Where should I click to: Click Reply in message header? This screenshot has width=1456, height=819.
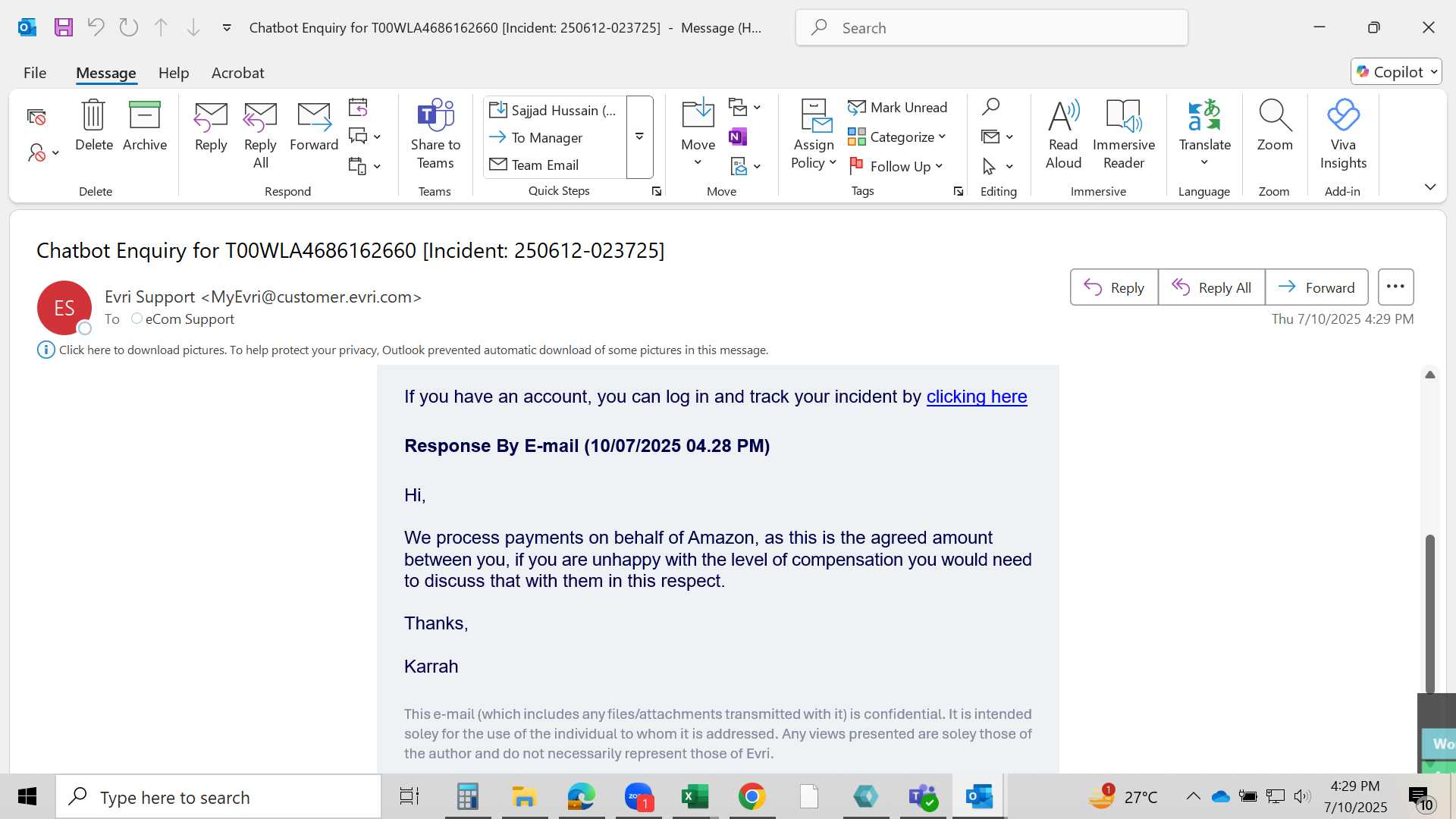pyautogui.click(x=1114, y=287)
